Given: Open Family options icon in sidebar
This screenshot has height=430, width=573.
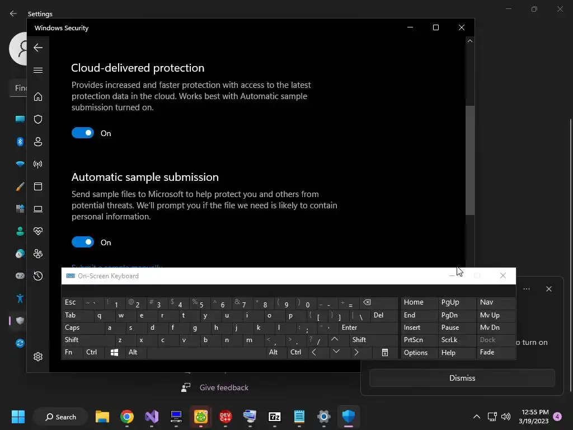Looking at the screenshot, I should (x=38, y=254).
